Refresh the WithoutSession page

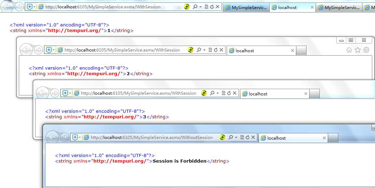pos(248,137)
